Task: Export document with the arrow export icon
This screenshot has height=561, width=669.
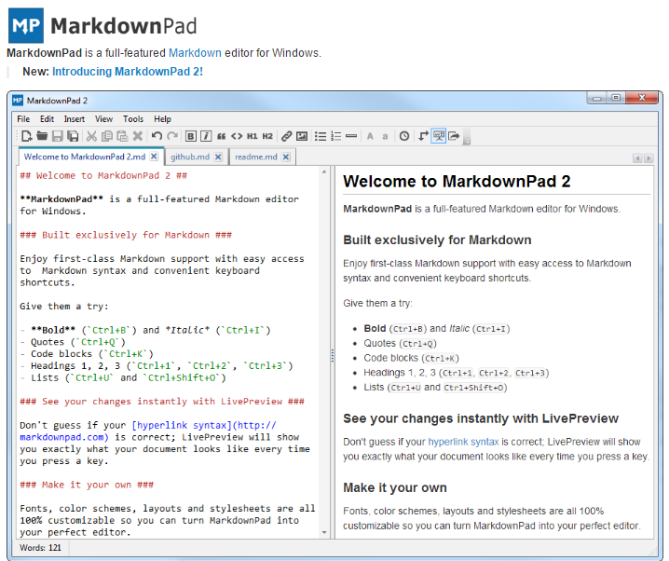Action: (x=454, y=136)
